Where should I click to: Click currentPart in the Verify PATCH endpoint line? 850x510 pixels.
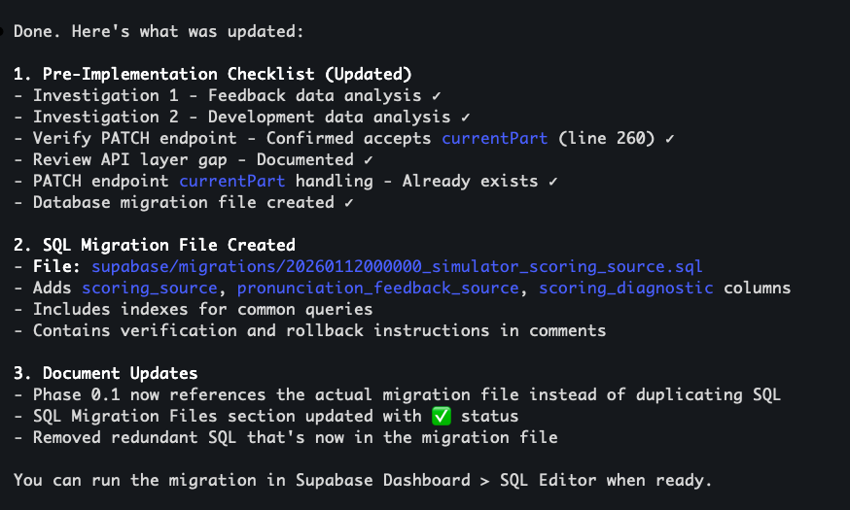pos(494,138)
